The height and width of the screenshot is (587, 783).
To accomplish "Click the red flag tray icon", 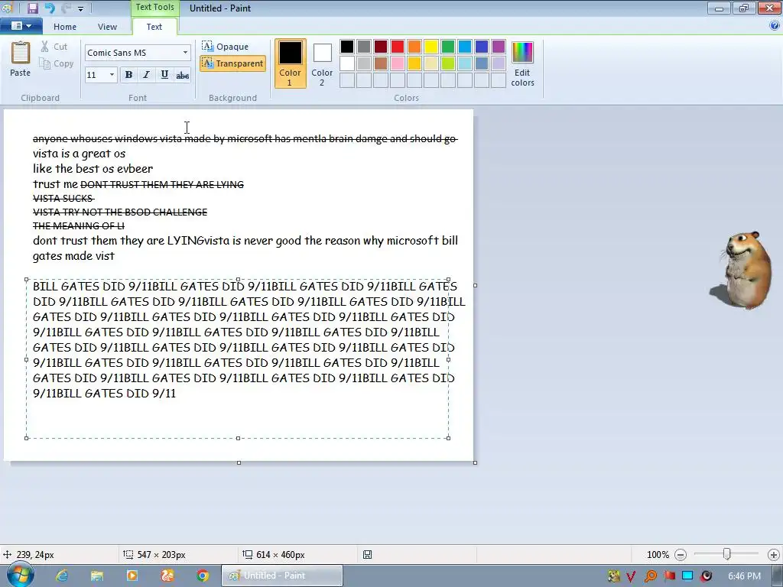I will click(670, 576).
